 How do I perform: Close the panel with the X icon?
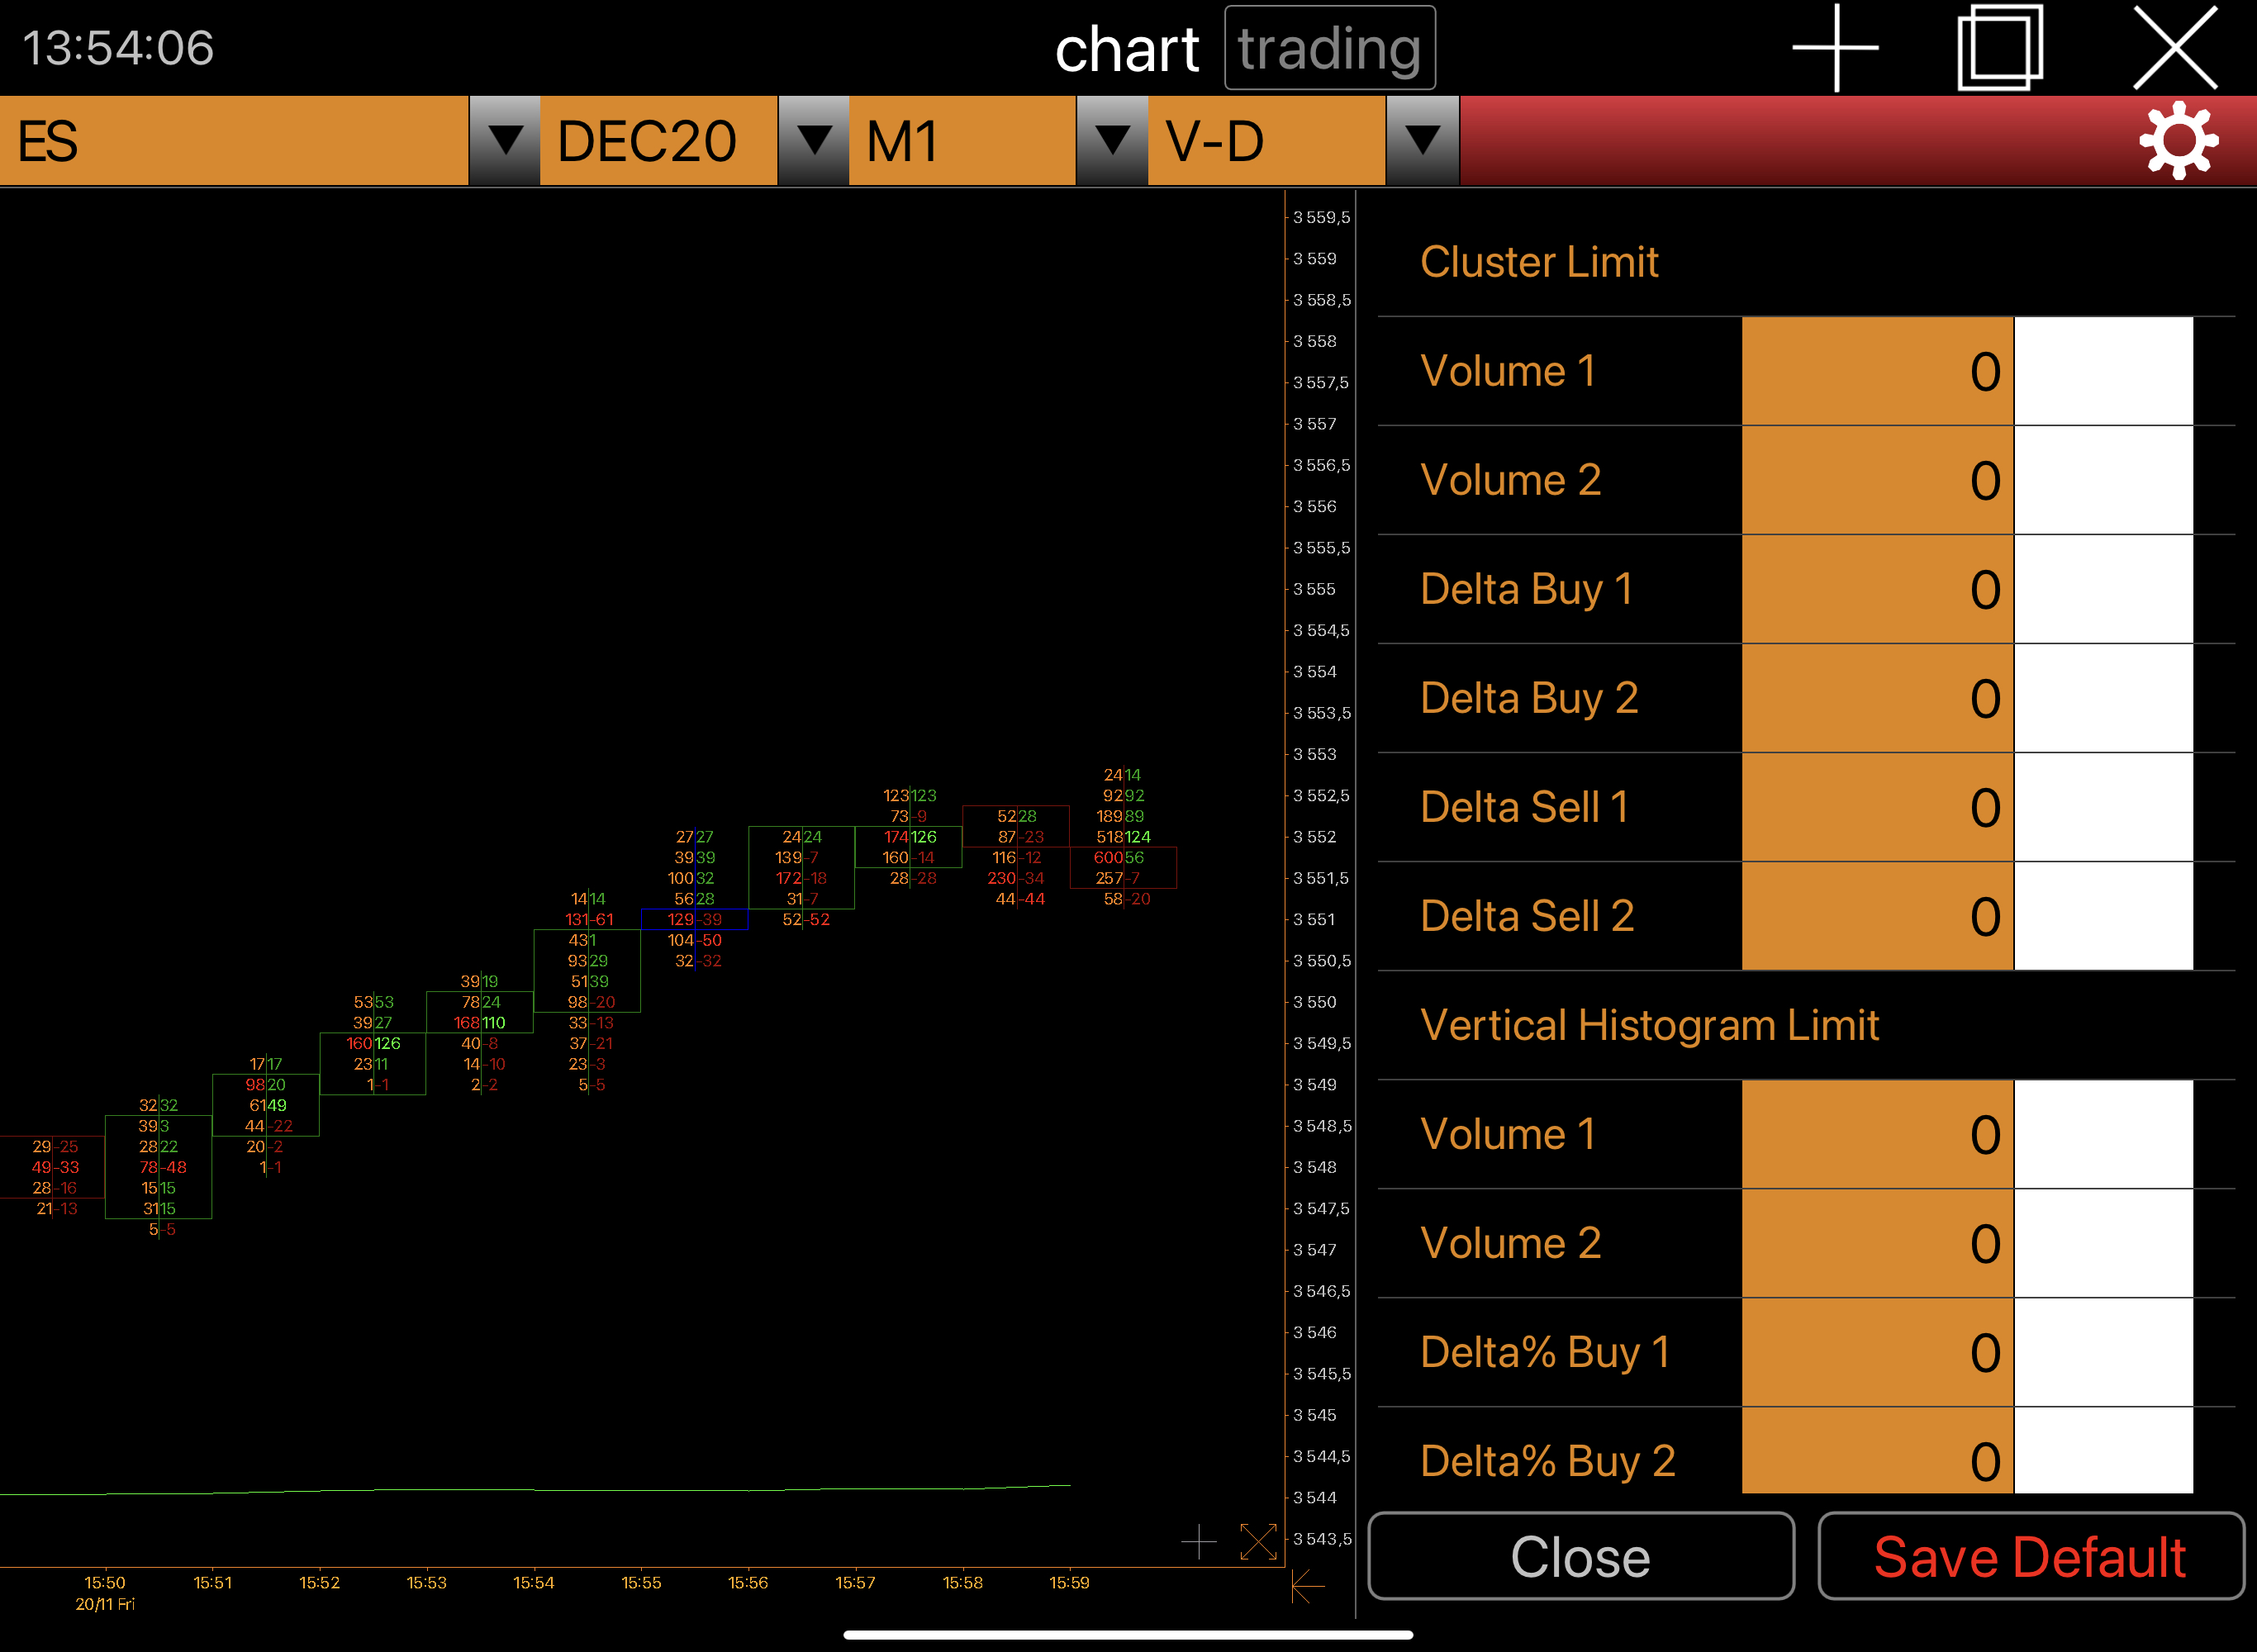coord(2176,47)
